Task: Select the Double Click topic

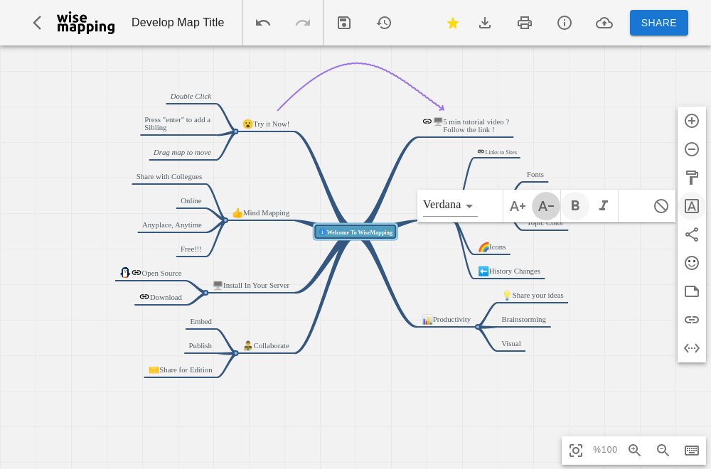Action: click(x=191, y=96)
